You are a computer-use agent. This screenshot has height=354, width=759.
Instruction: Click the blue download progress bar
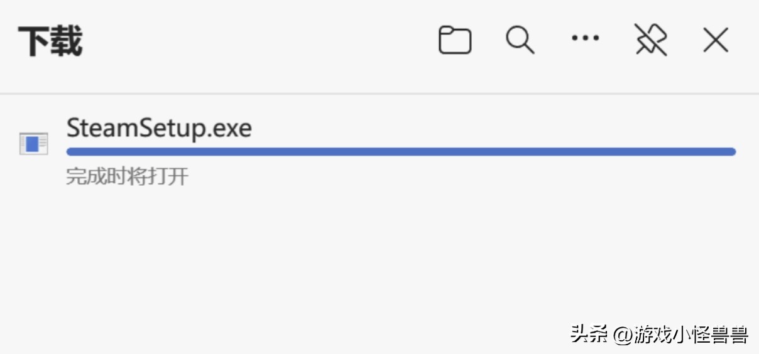401,151
